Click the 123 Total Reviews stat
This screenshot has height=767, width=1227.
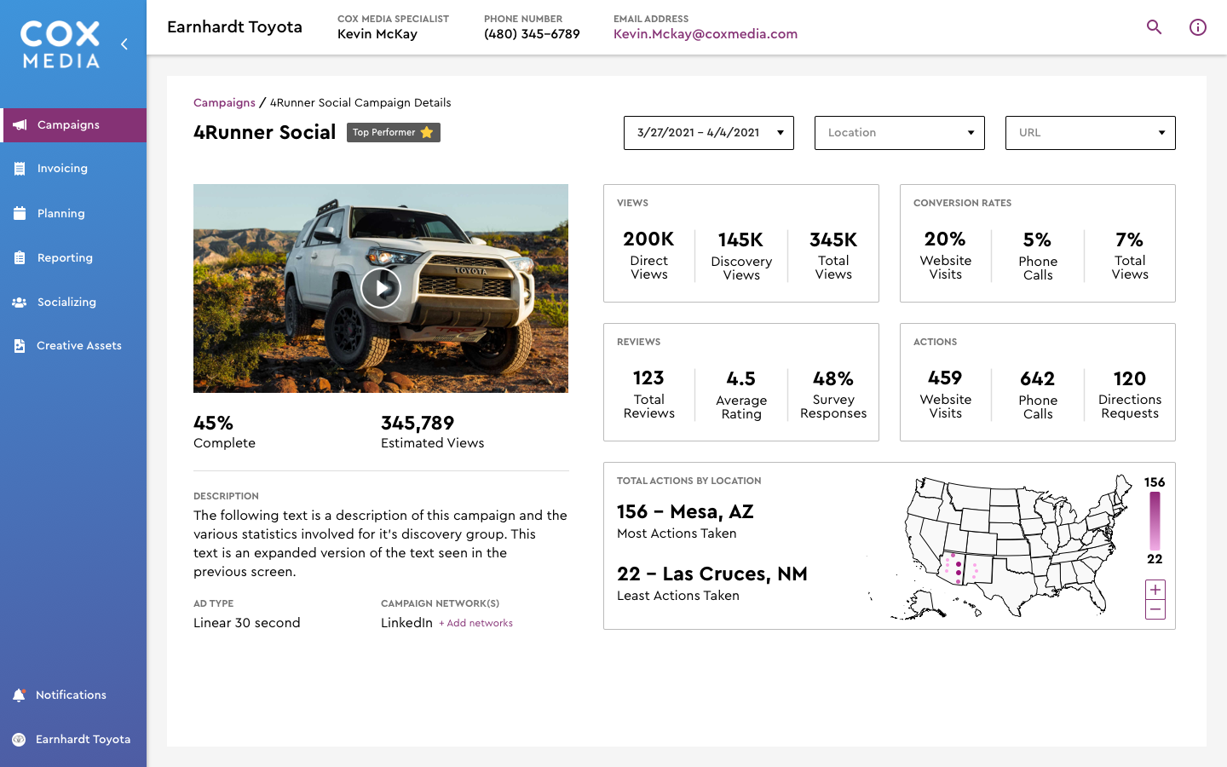[x=649, y=394]
